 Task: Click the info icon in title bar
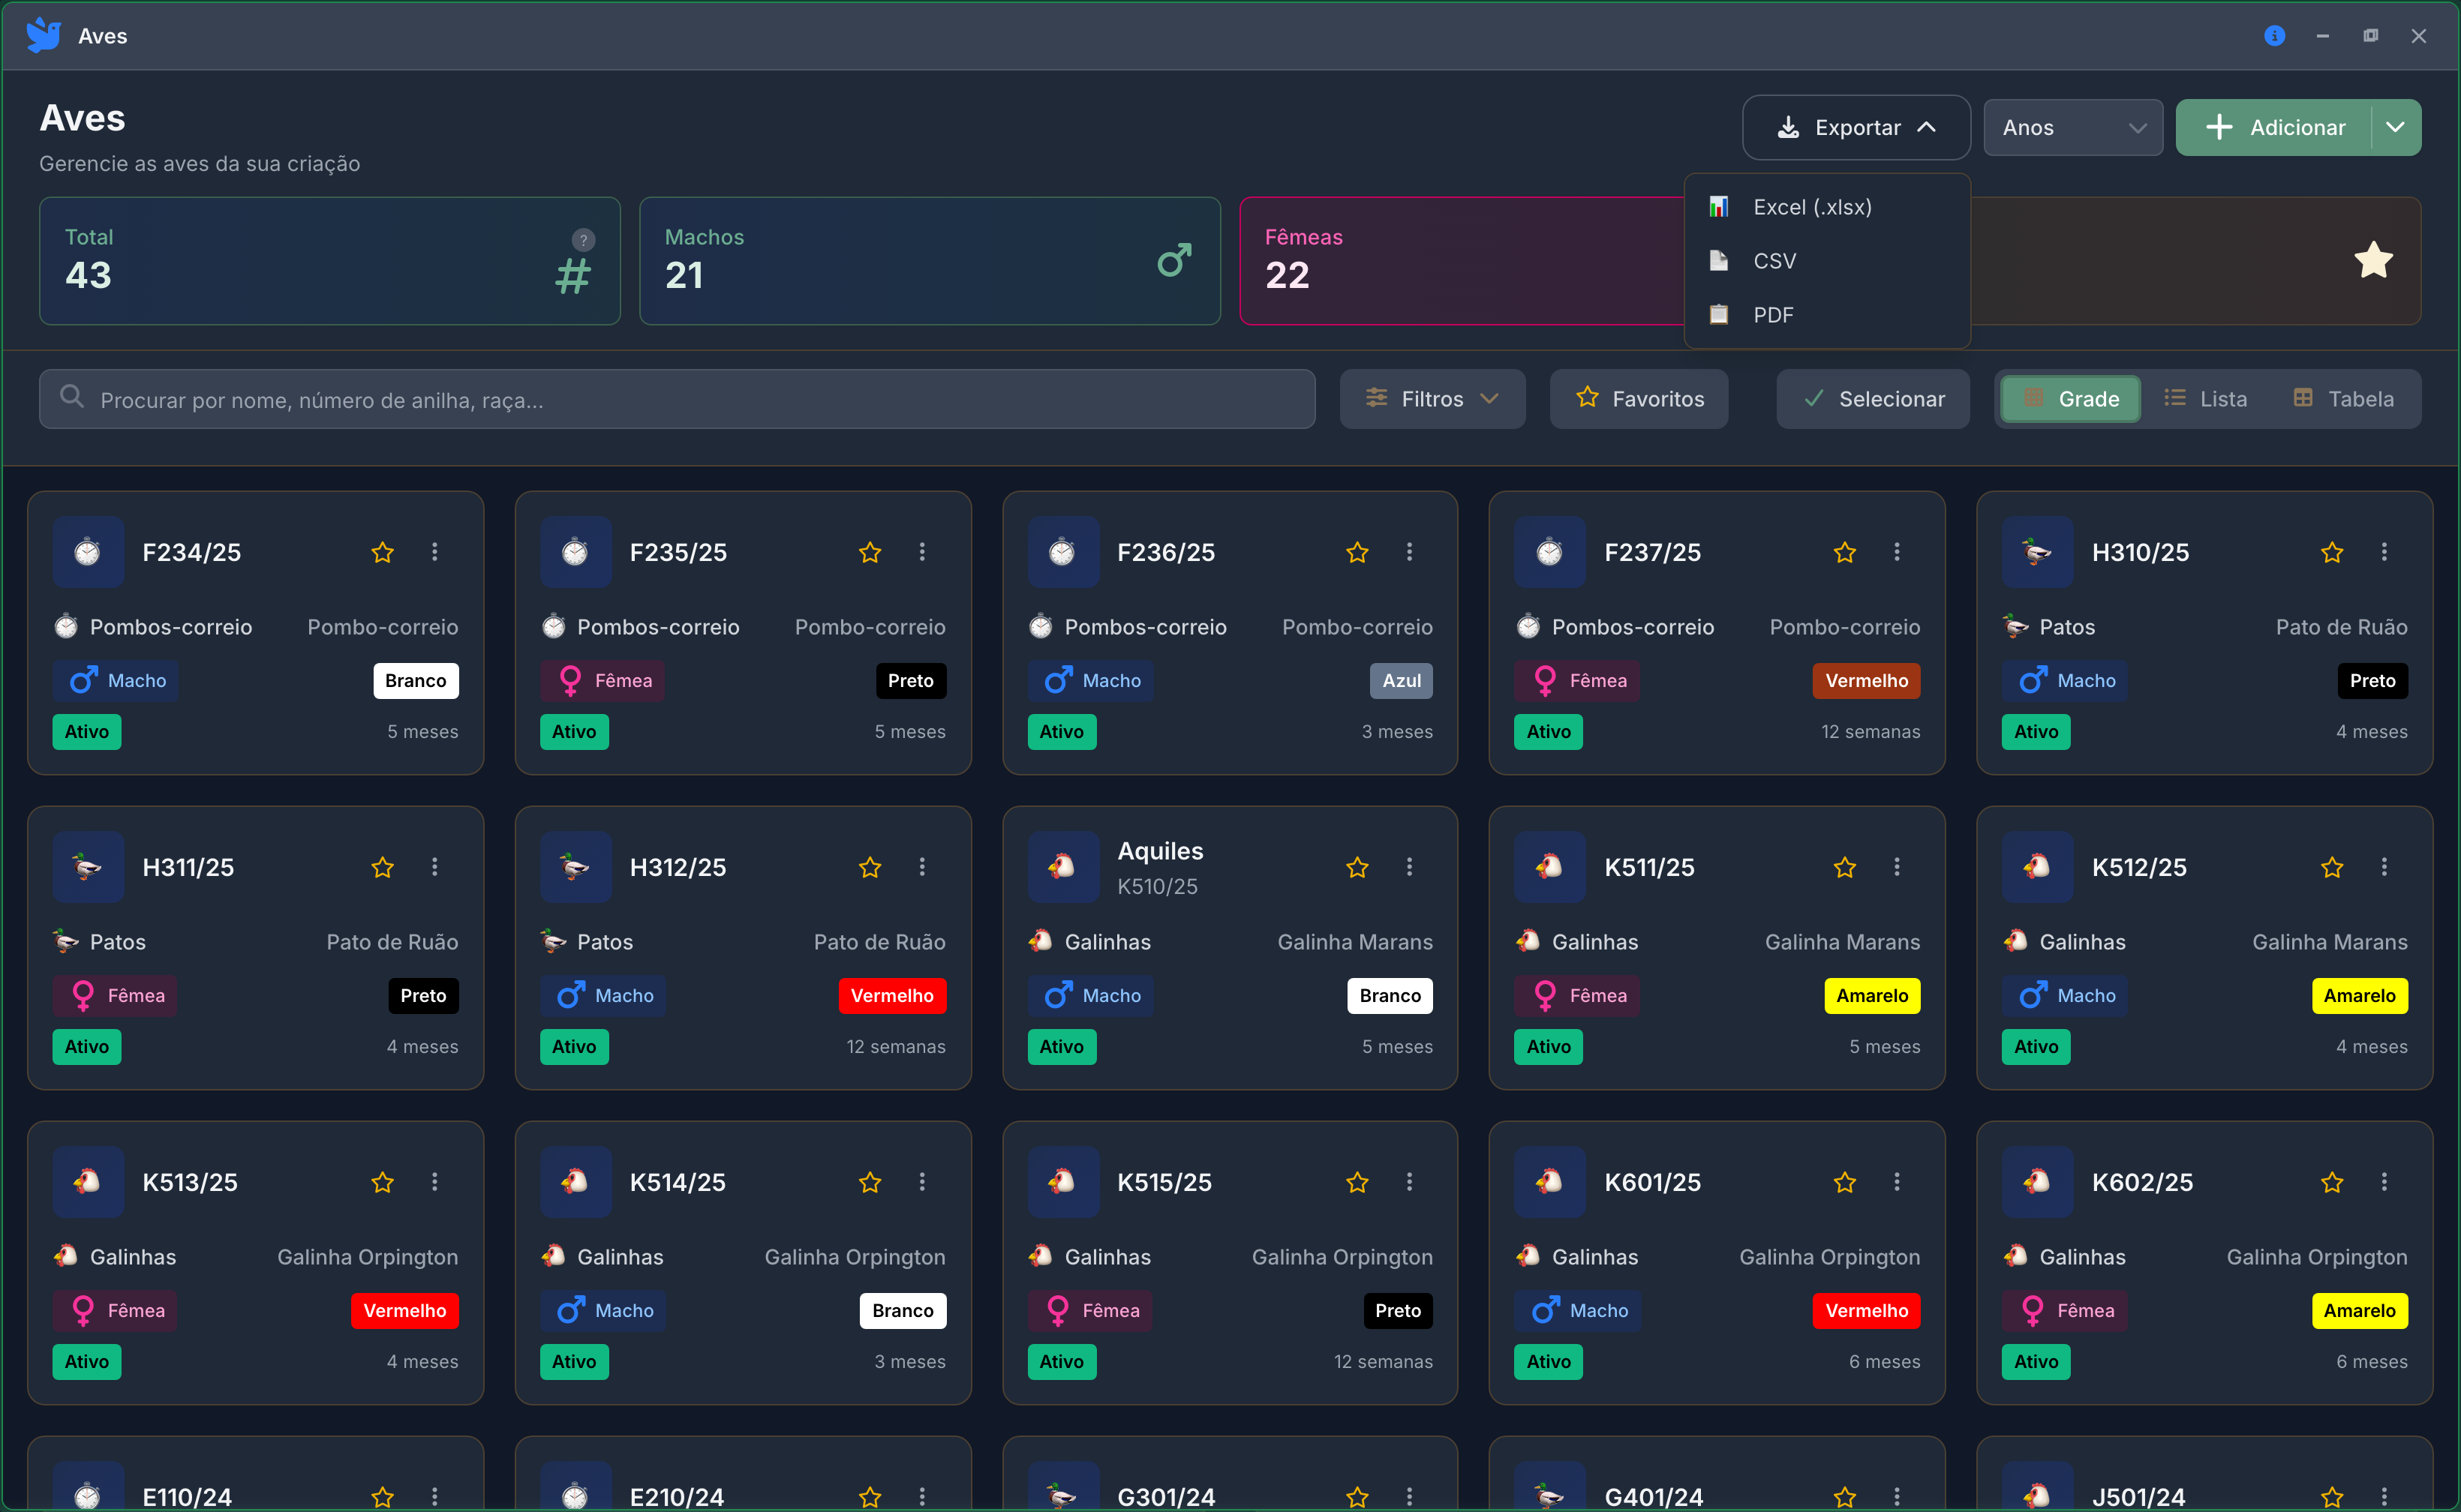[x=2274, y=36]
